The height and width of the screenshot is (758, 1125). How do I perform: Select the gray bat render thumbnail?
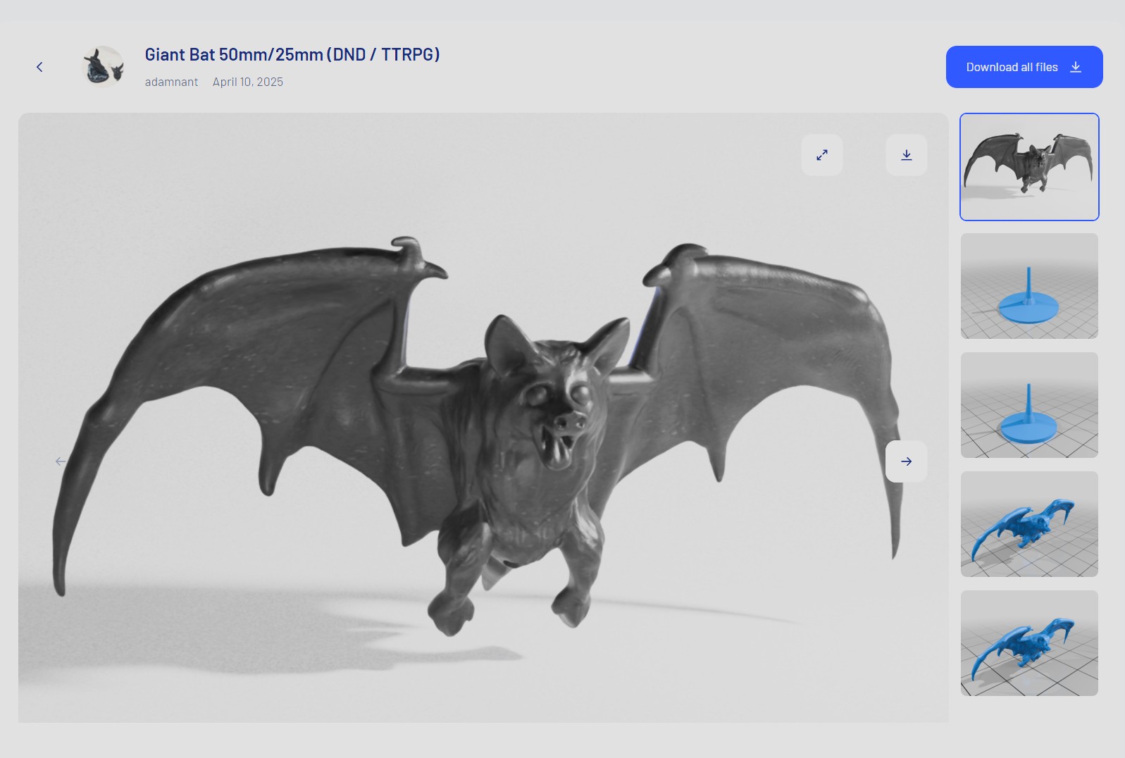[x=1029, y=167]
